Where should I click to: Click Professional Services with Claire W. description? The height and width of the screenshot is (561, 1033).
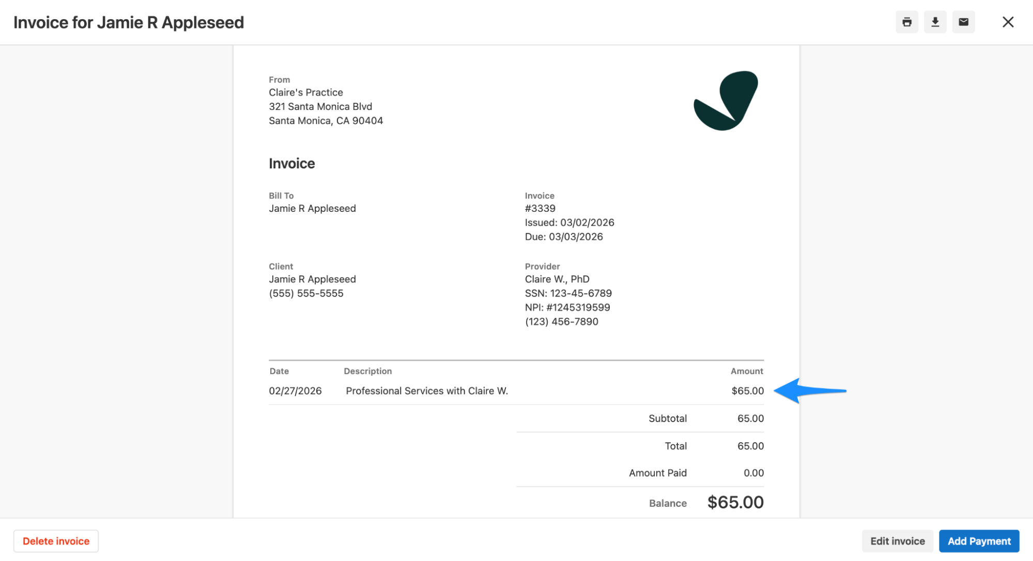click(x=427, y=391)
